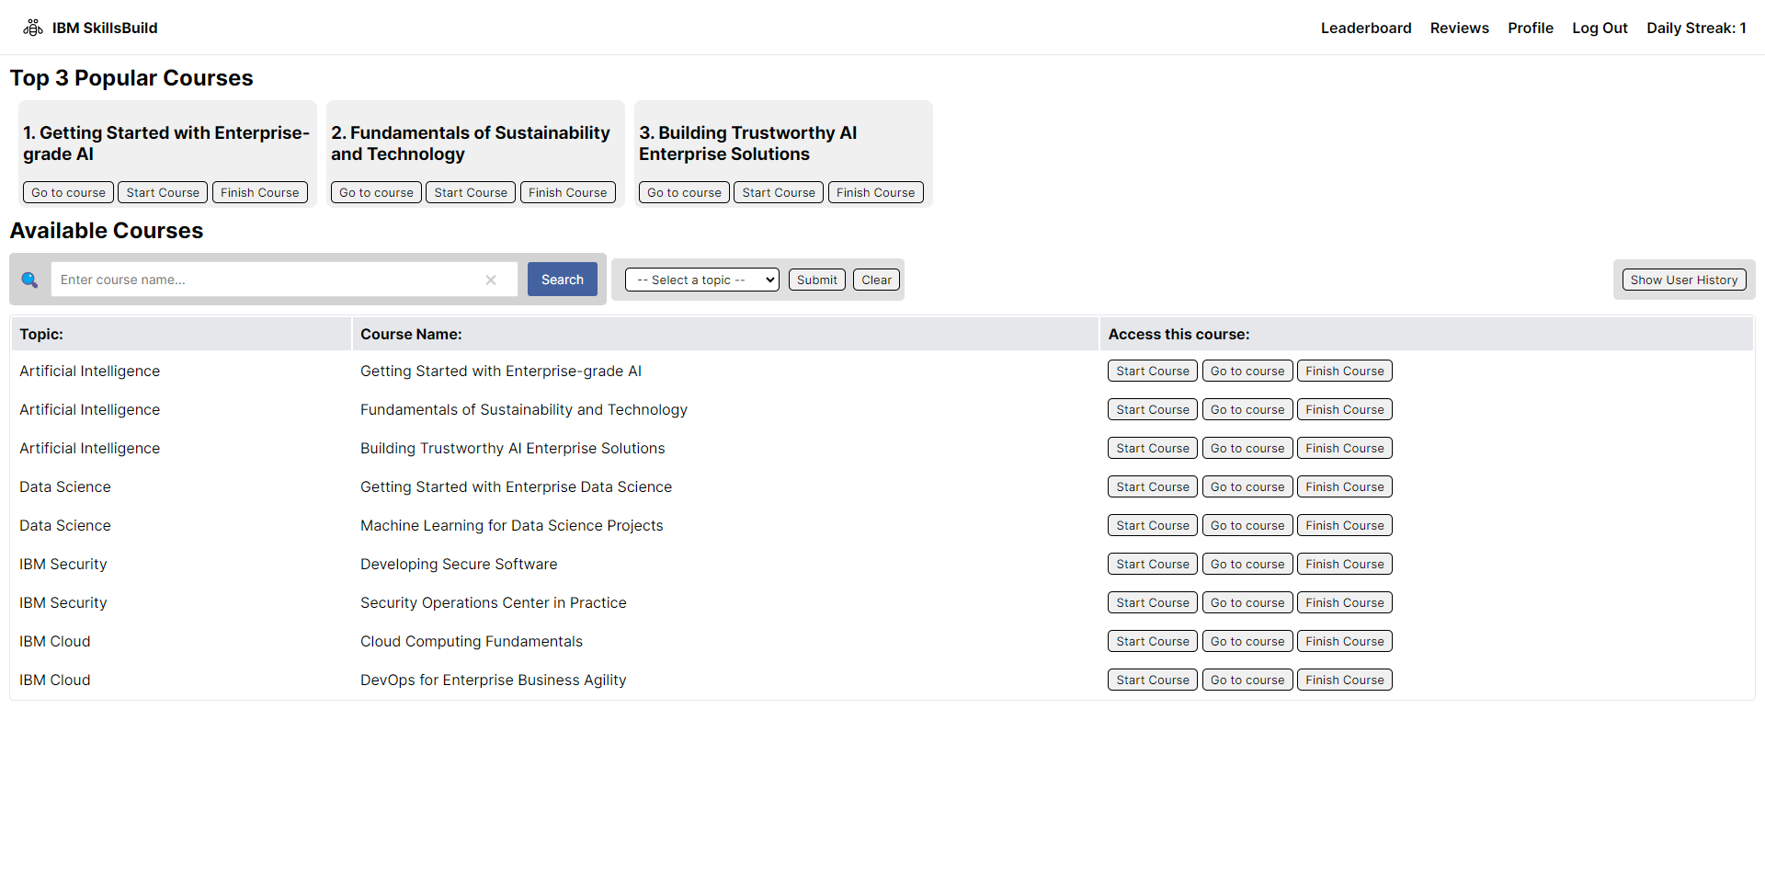Go to course for Fundamentals of Sustainability row
Screen dimensions: 1765x869
click(1247, 409)
